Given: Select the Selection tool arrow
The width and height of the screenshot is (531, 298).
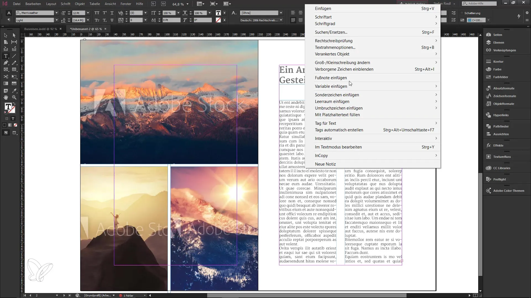Looking at the screenshot, I should click(x=6, y=35).
